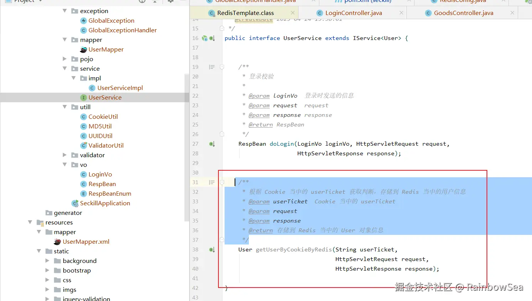
Task: Fold the doc comment at line 31
Action: click(222, 182)
